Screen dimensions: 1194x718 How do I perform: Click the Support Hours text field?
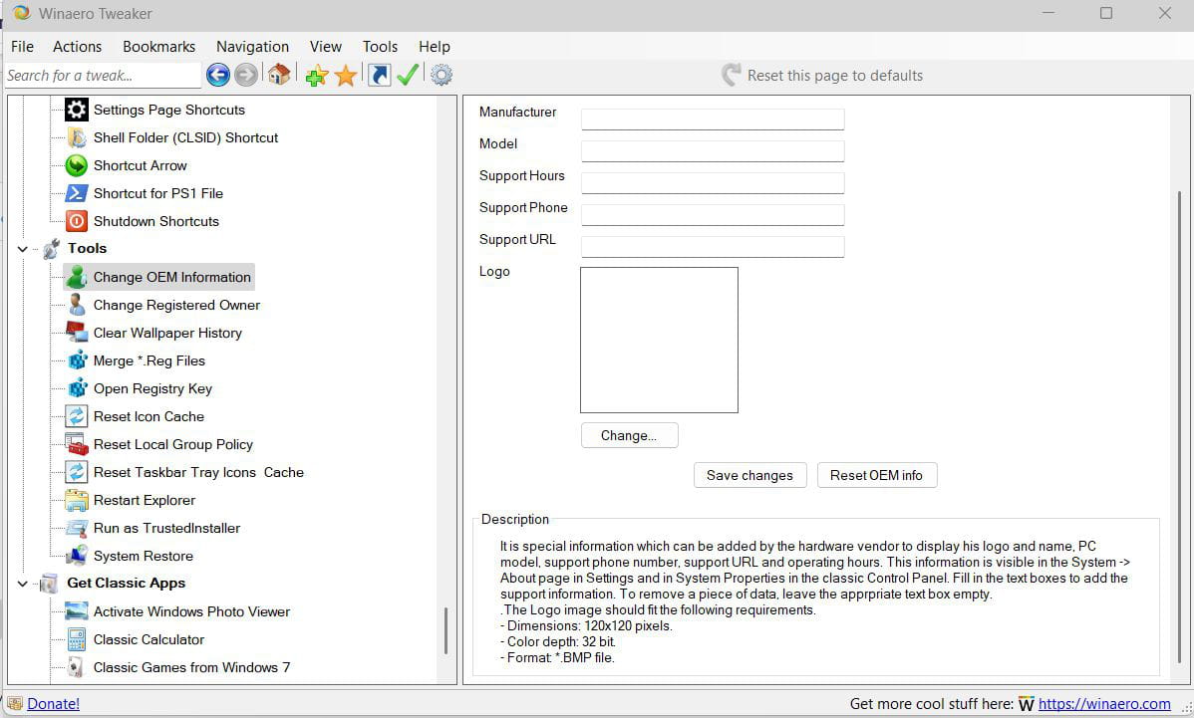tap(713, 182)
